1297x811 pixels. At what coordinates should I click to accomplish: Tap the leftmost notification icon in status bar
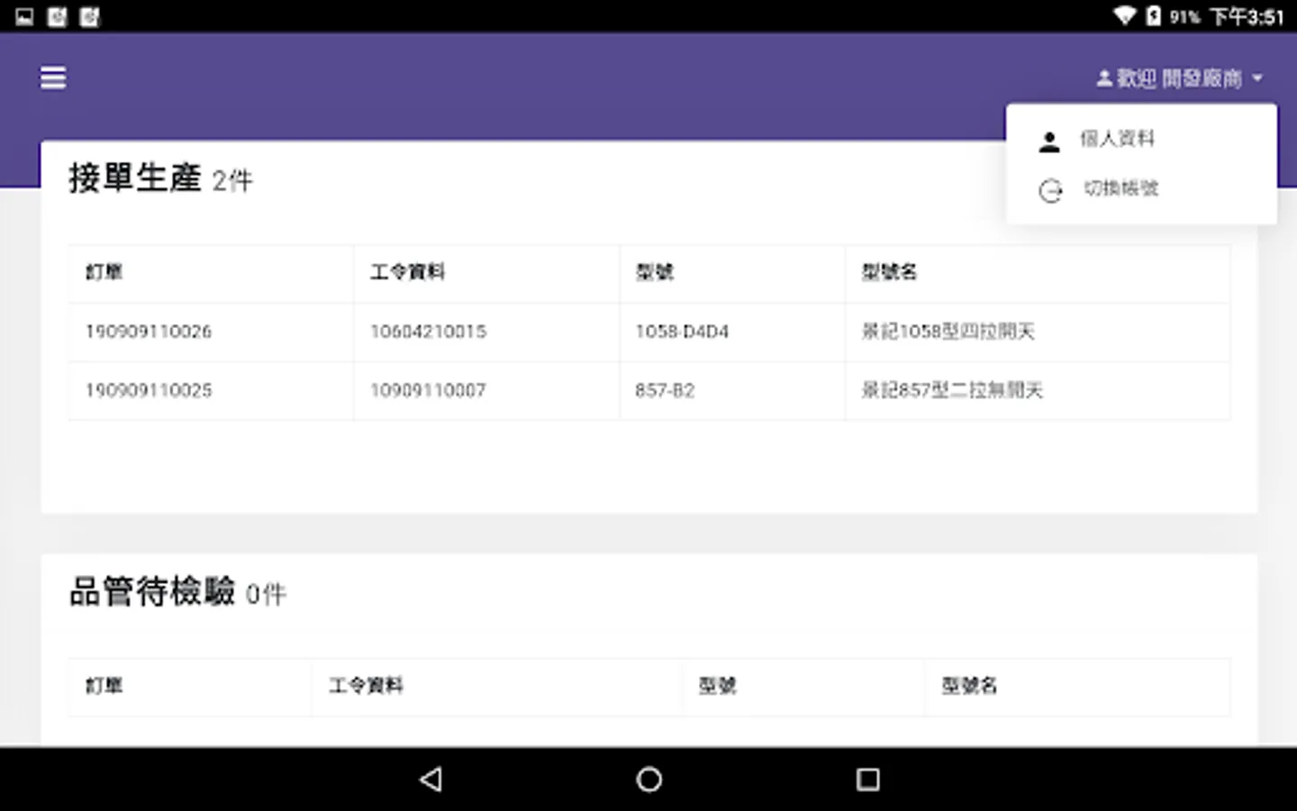[24, 15]
